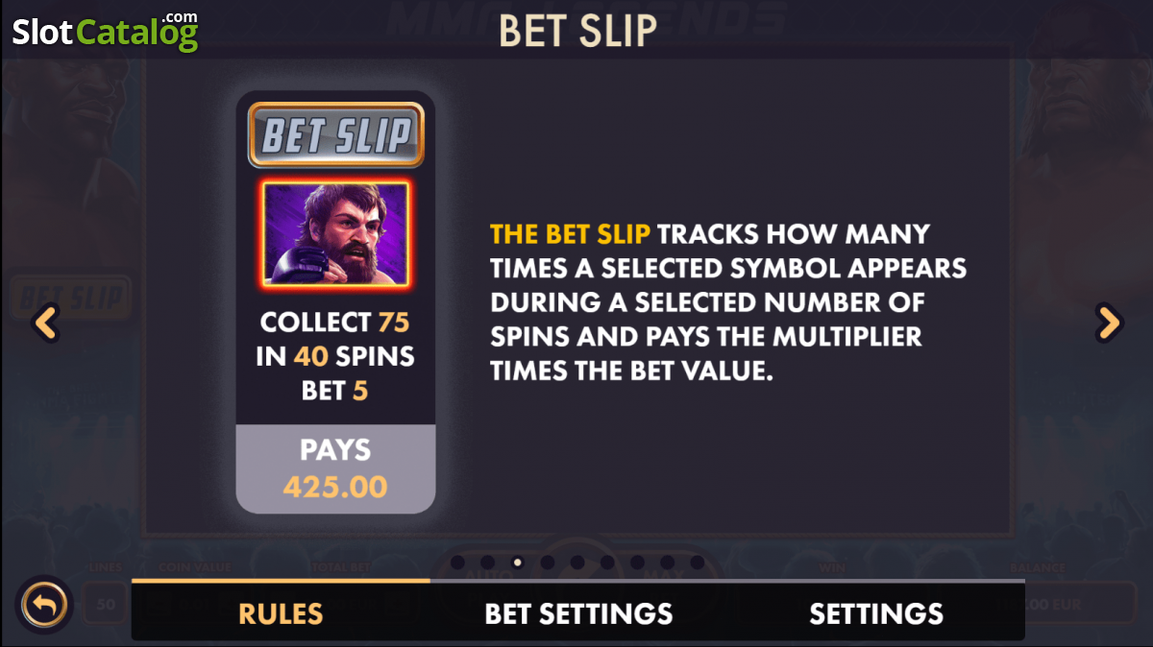This screenshot has width=1153, height=647.
Task: Click the SlotCatalog.com logo
Action: pyautogui.click(x=104, y=31)
